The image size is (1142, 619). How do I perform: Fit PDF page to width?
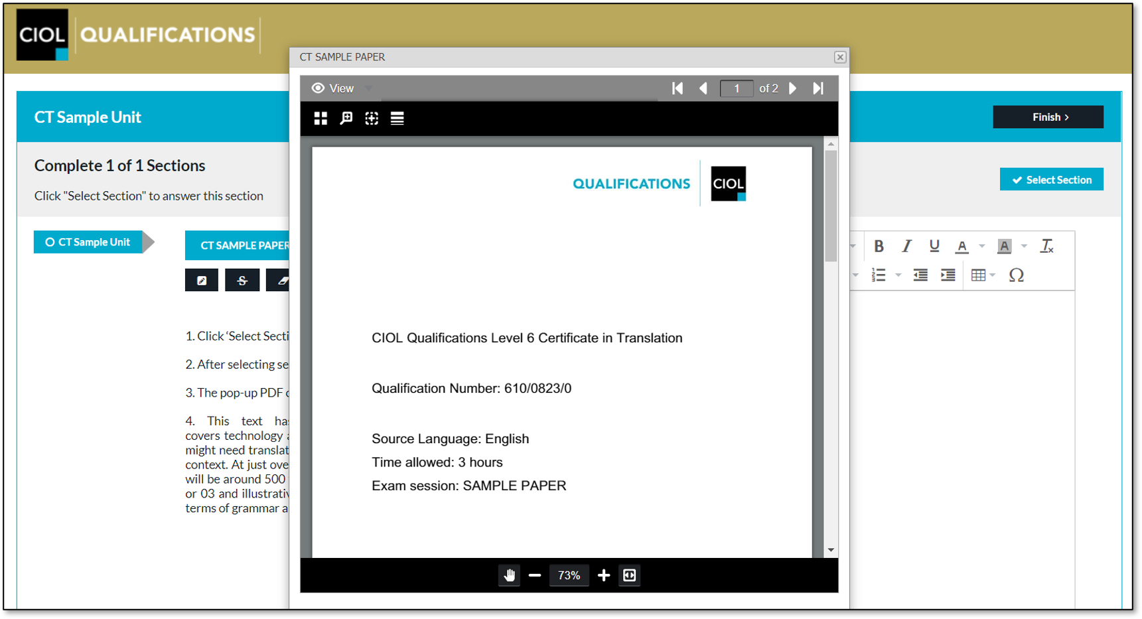[630, 575]
